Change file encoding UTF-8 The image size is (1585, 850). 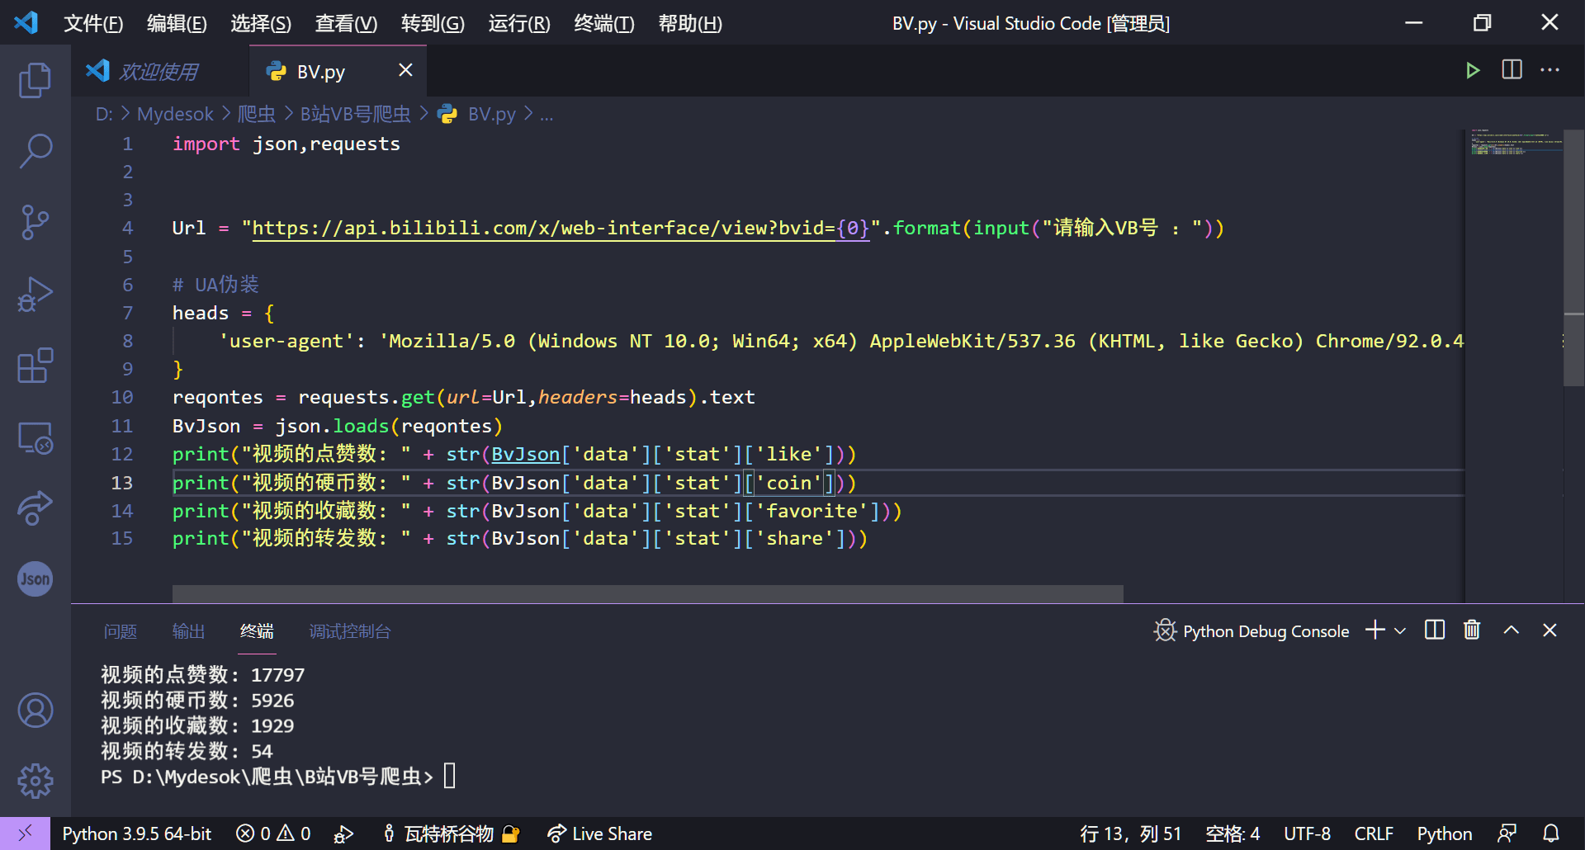[1307, 834]
